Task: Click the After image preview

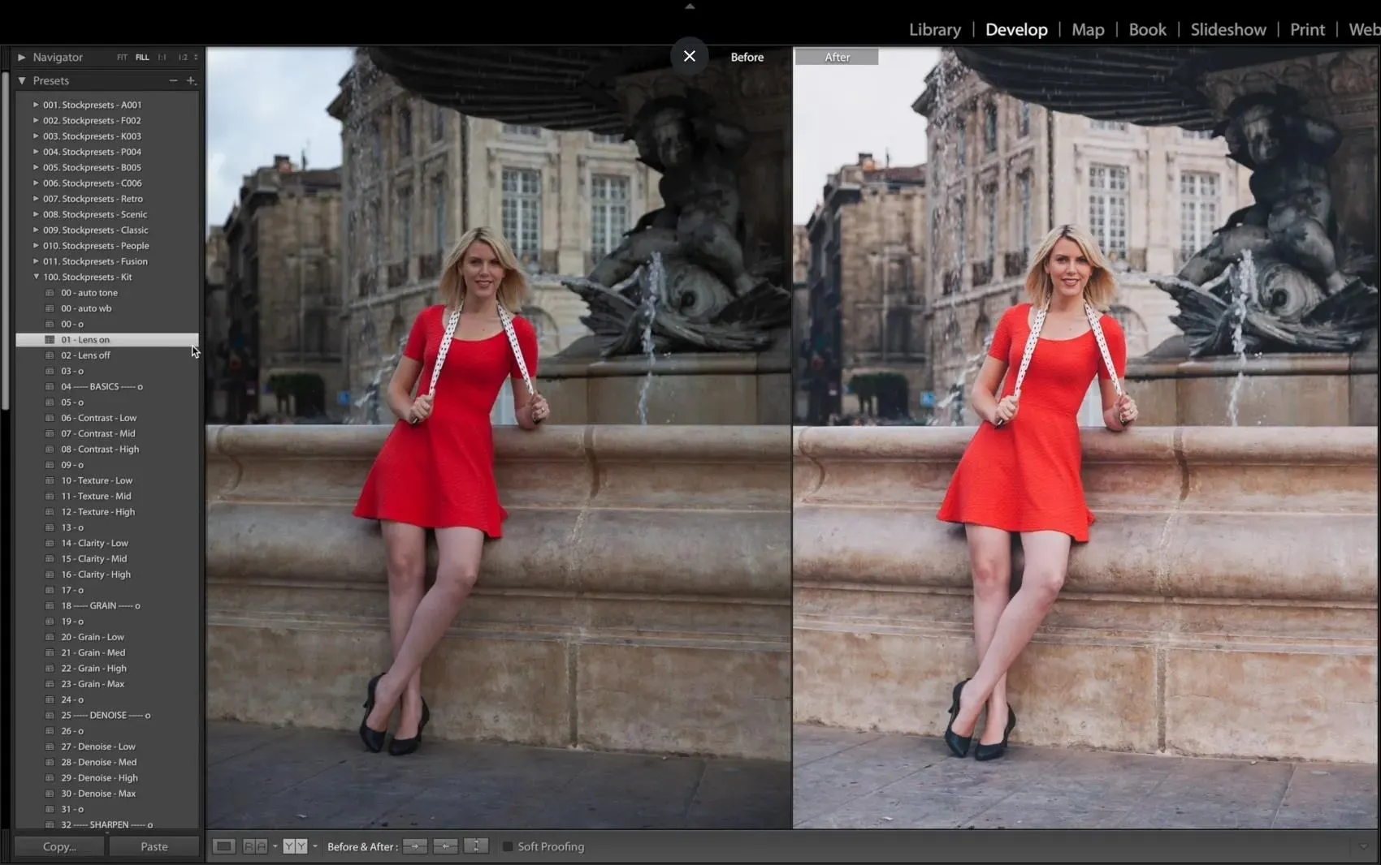Action: [1085, 438]
